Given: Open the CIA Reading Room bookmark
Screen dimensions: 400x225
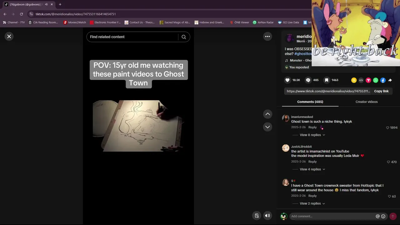Looking at the screenshot, I should [43, 22].
